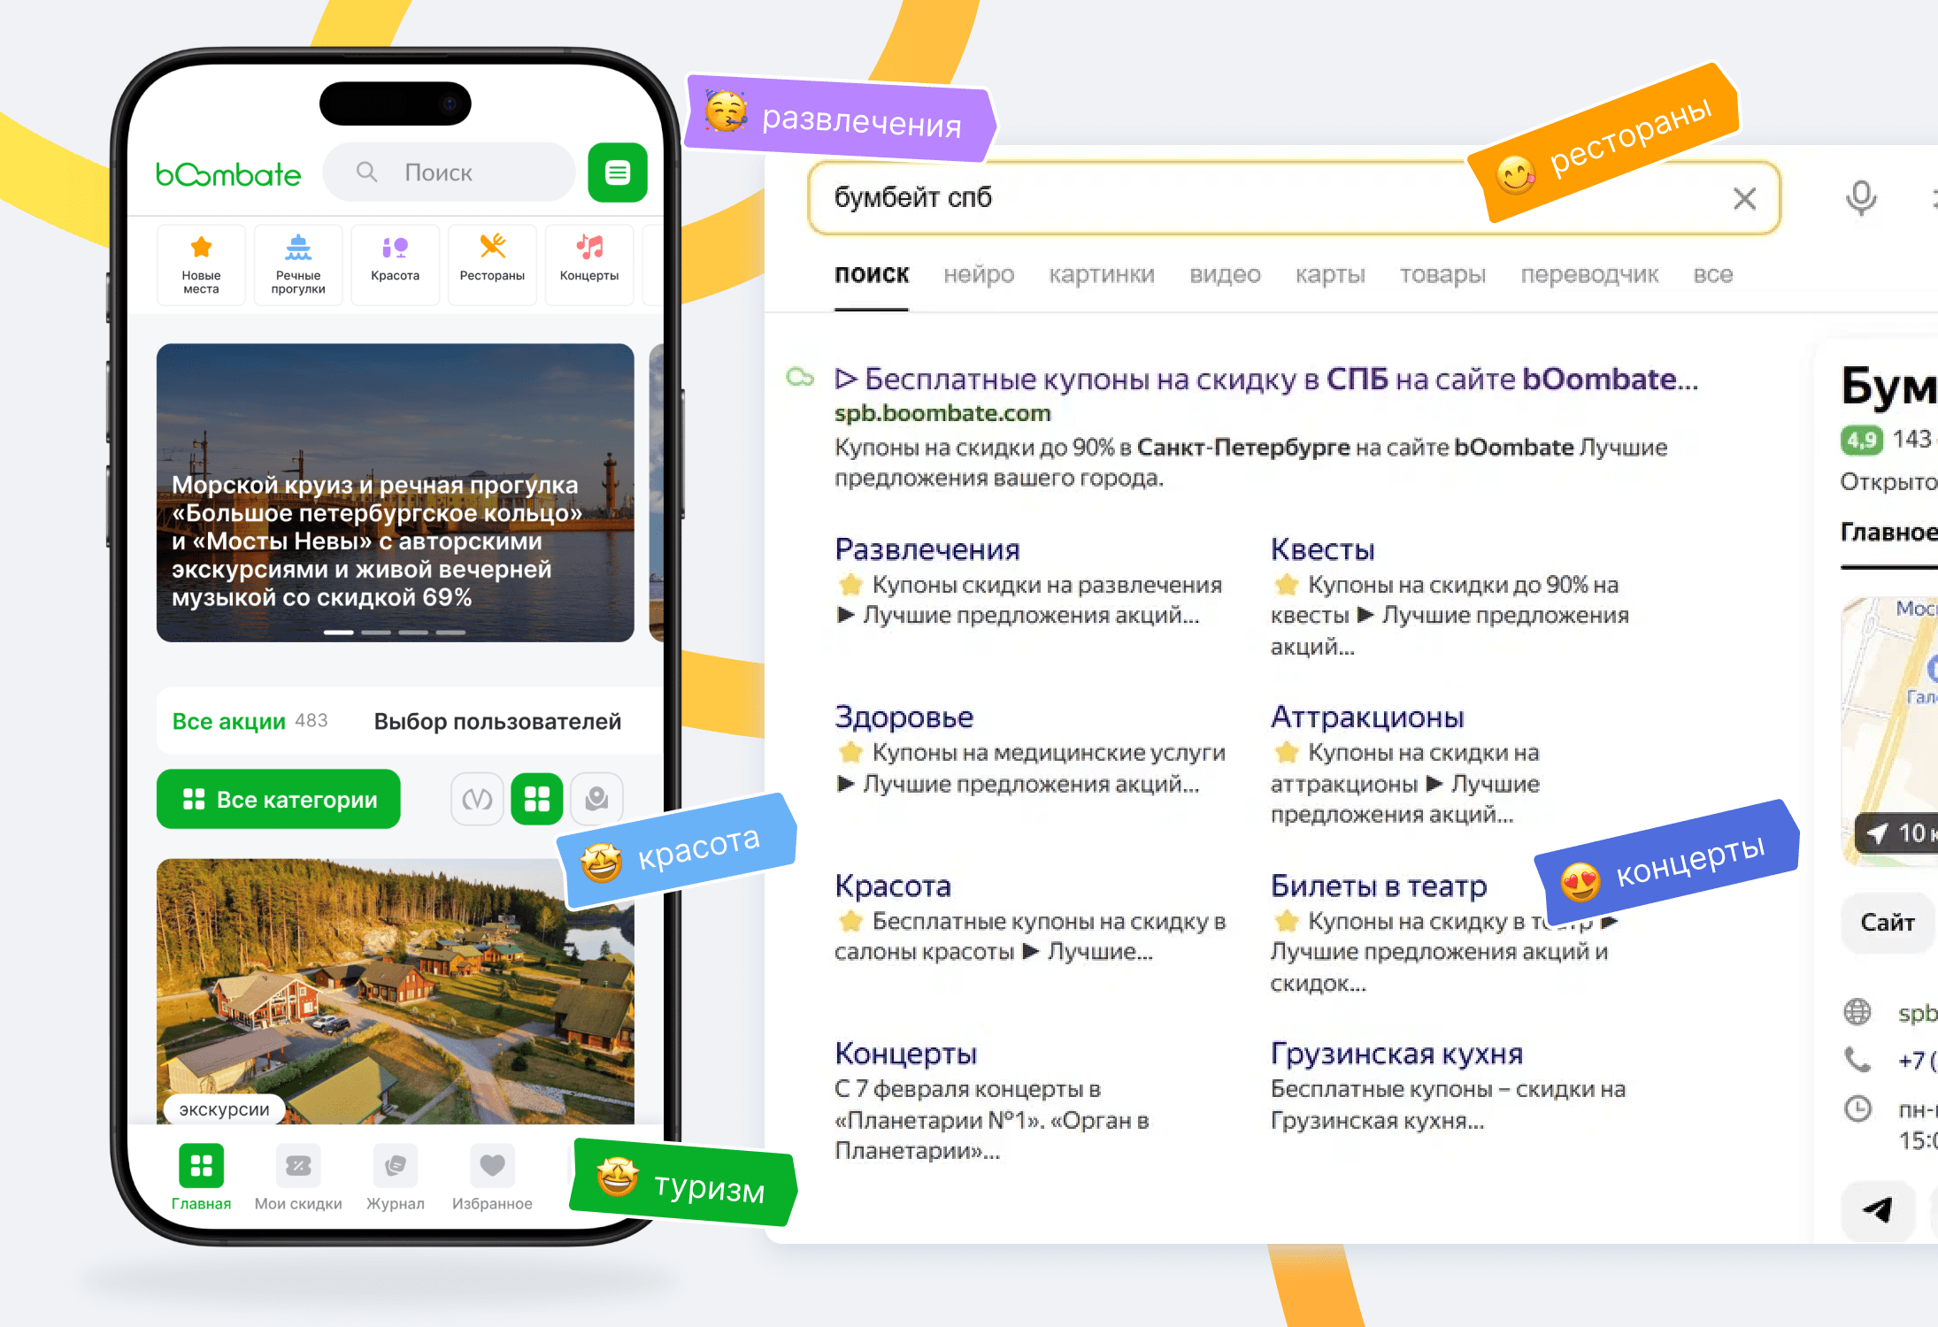The width and height of the screenshot is (1938, 1327).
Task: Click the bOombate logo in phone app
Action: coord(228,173)
